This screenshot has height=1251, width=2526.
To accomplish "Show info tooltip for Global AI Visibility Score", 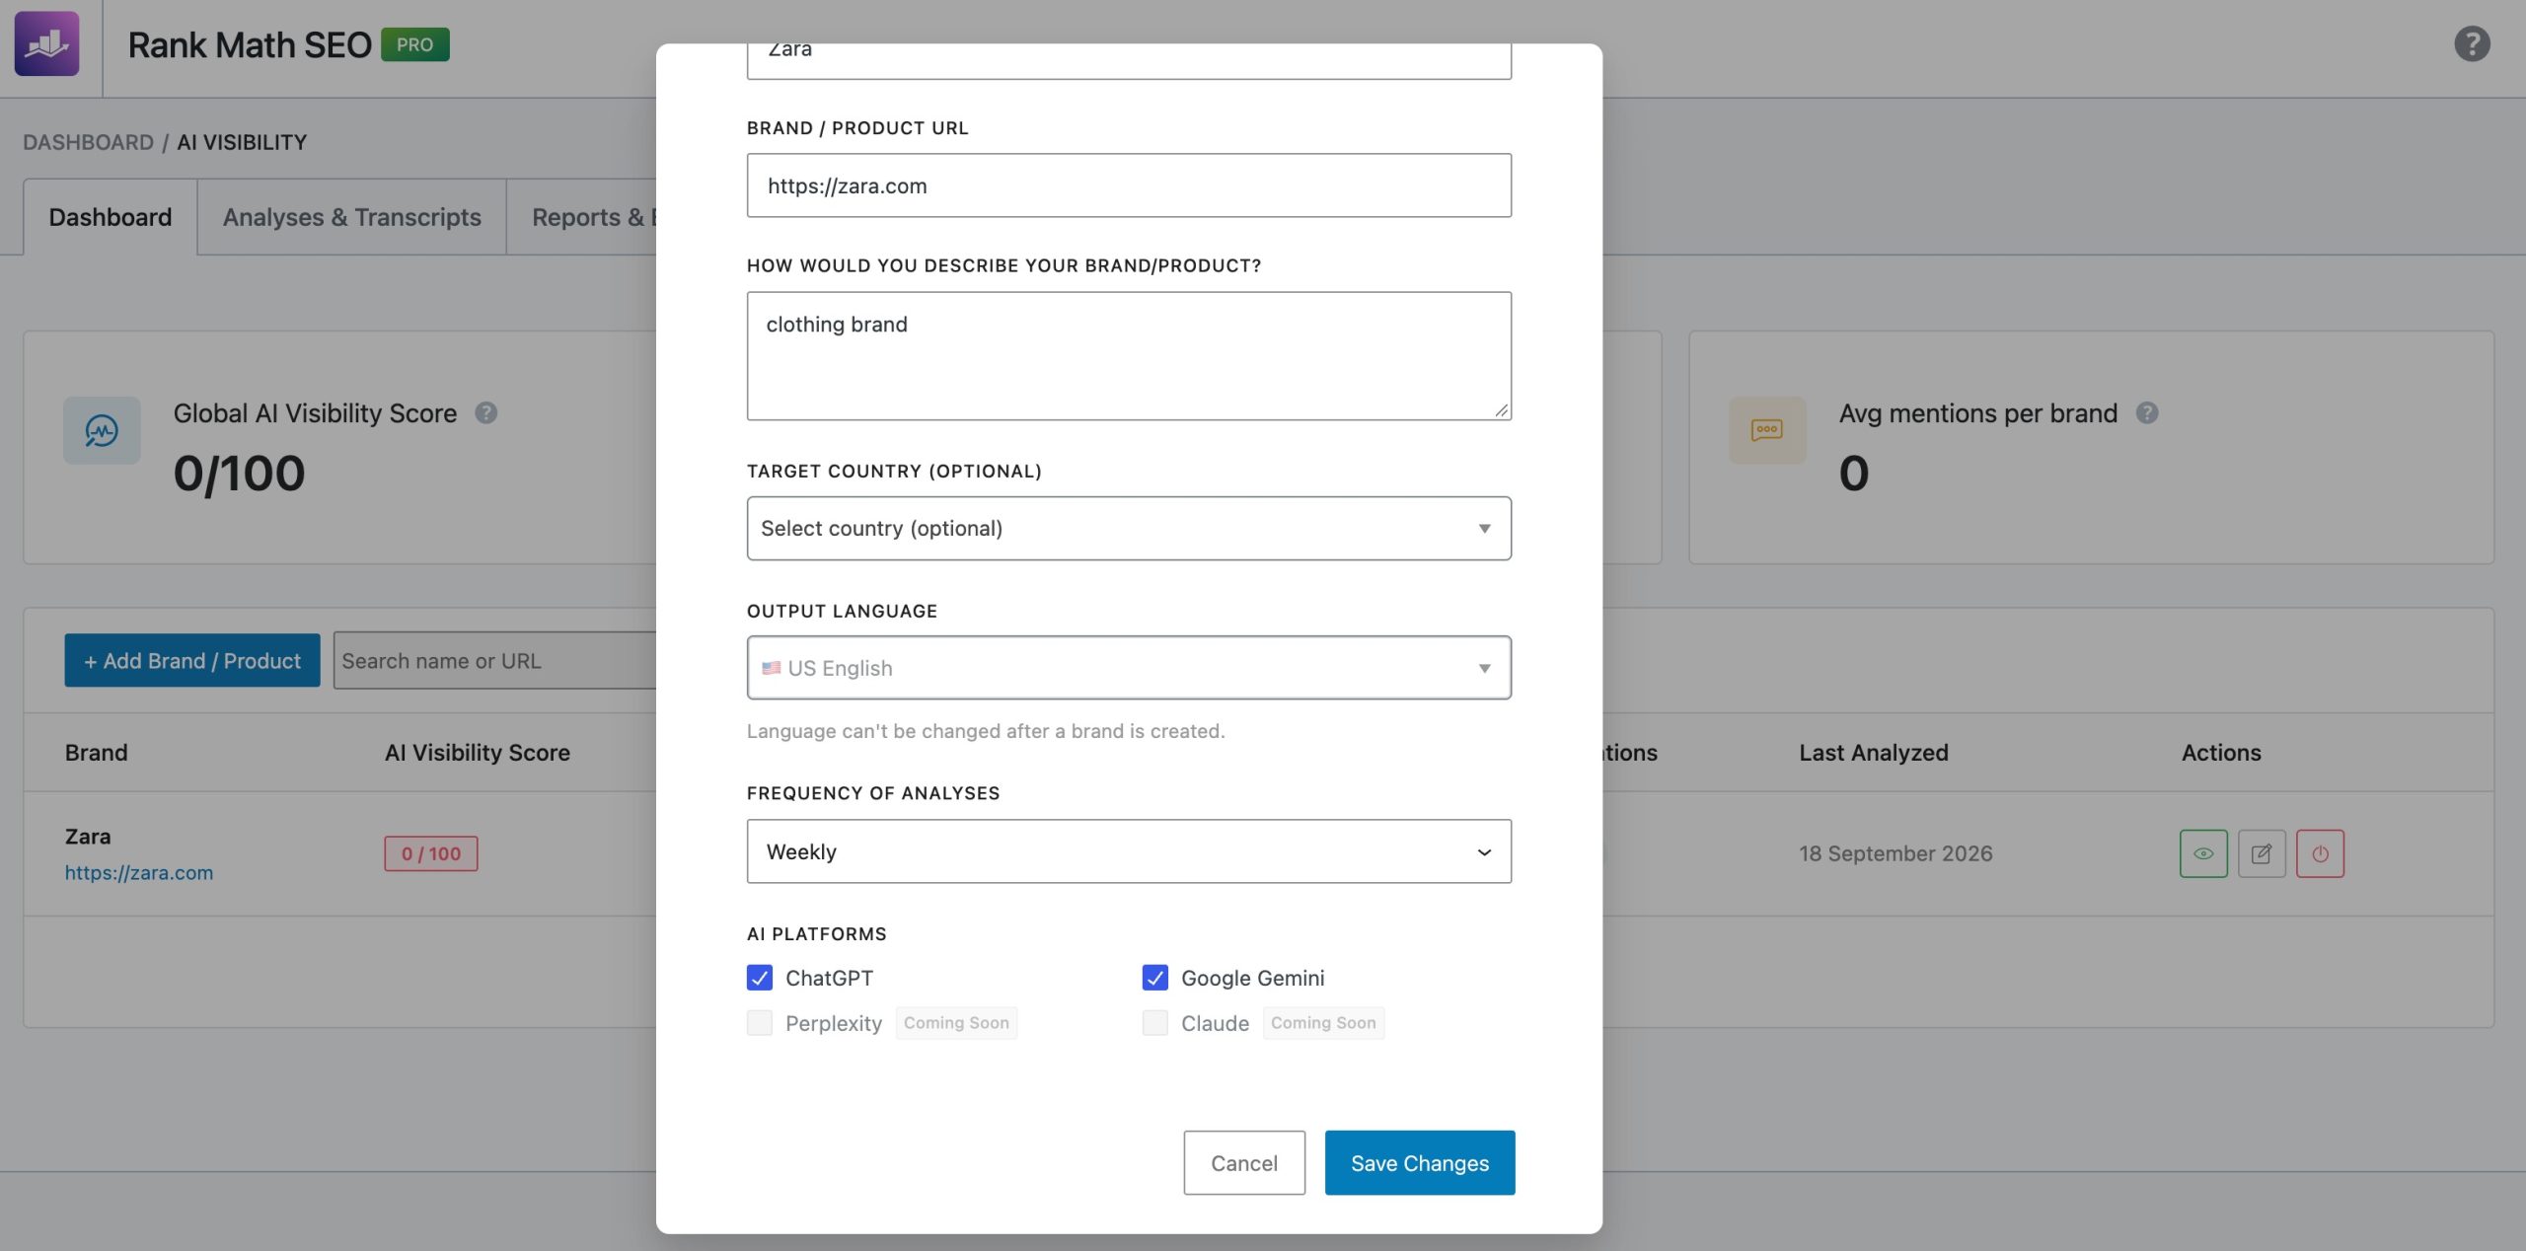I will 485,413.
